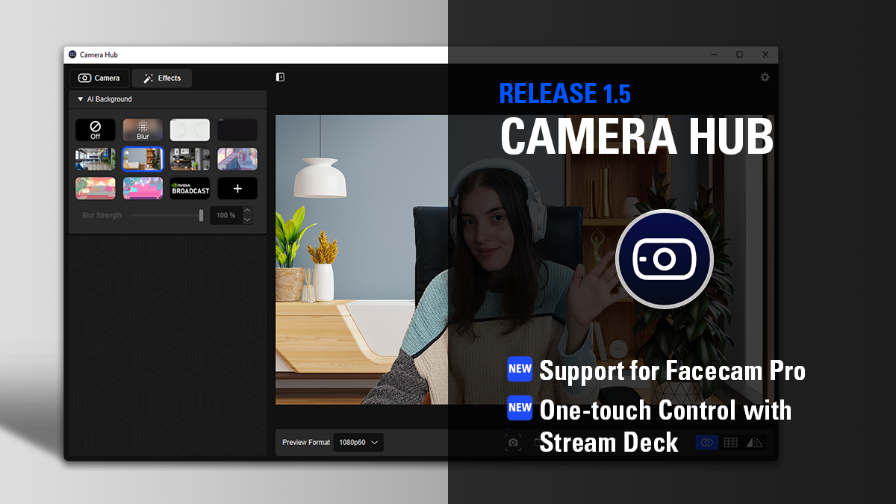896x504 pixels.
Task: Choose the plain white background tile
Action: click(x=190, y=130)
